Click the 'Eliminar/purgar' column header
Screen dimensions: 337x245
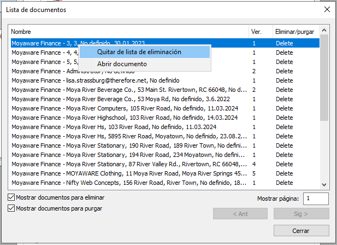pos(296,32)
